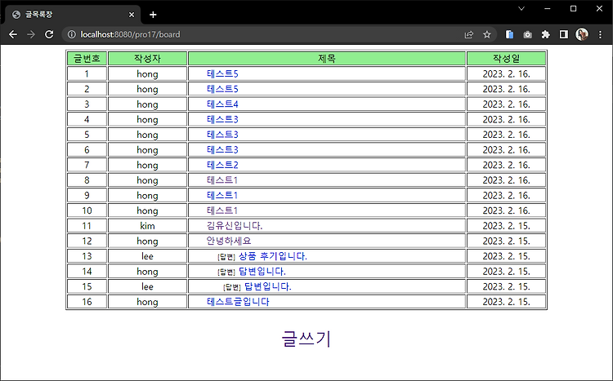The height and width of the screenshot is (381, 613).
Task: Click post number 1 cell
Action: click(x=87, y=73)
